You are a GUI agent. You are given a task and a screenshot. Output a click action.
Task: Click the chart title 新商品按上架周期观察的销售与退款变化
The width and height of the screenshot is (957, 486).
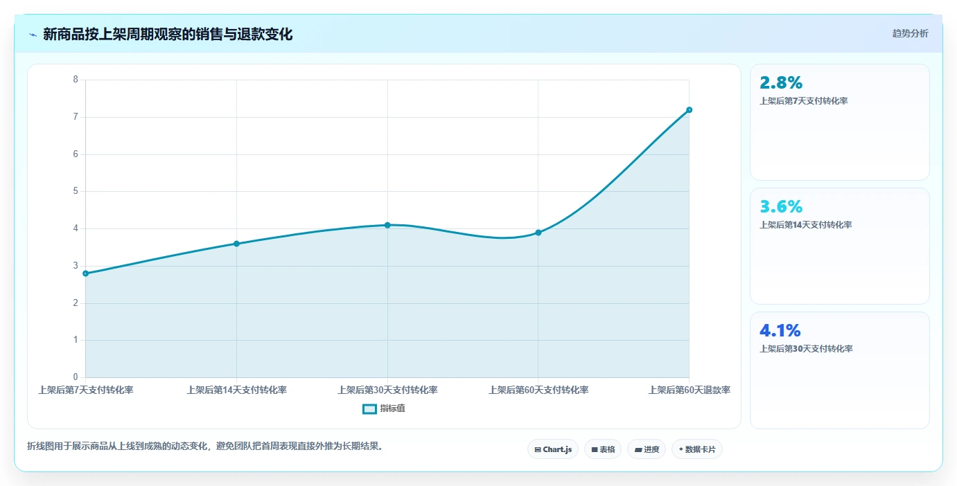168,34
